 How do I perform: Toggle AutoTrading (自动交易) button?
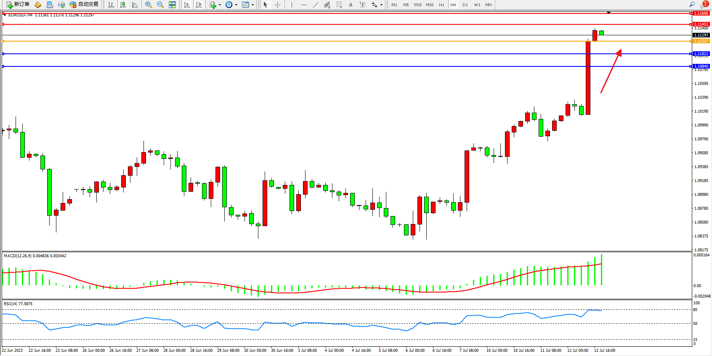point(84,5)
